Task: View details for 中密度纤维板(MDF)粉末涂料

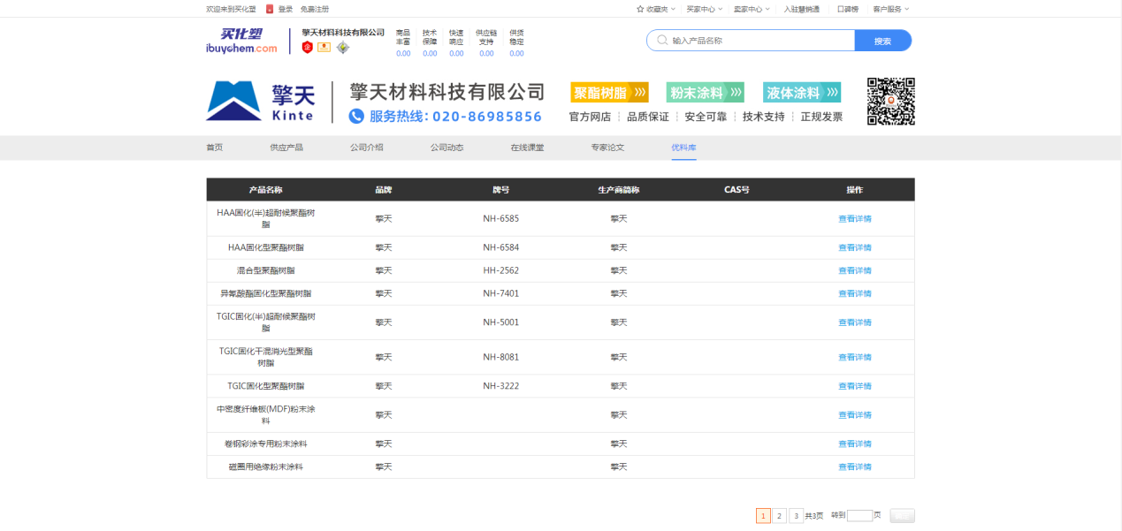Action: [855, 414]
